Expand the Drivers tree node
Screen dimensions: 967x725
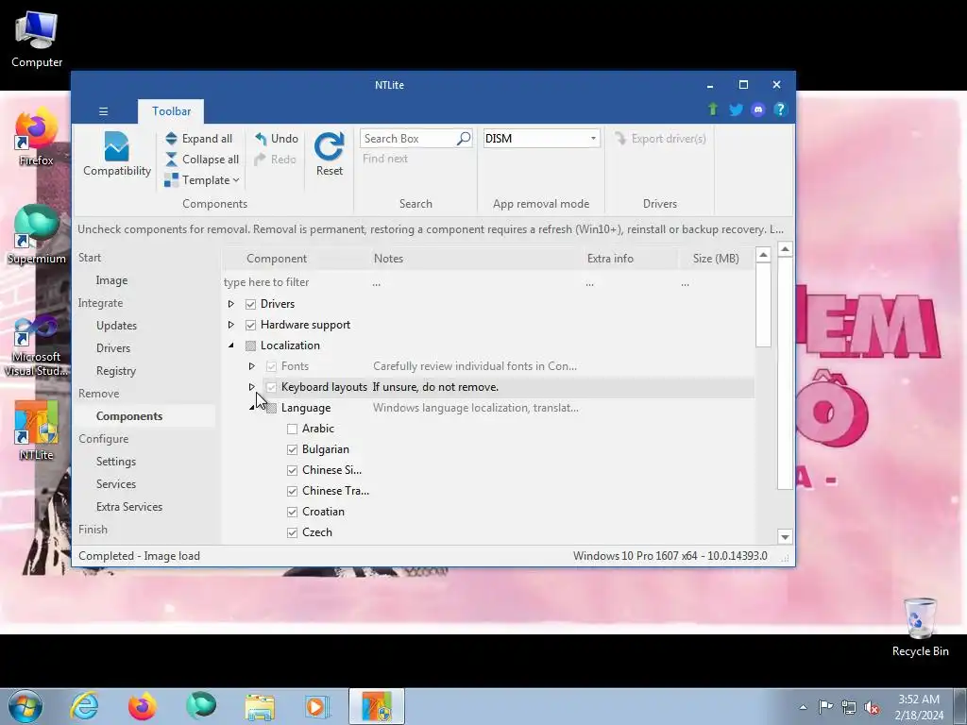click(230, 304)
